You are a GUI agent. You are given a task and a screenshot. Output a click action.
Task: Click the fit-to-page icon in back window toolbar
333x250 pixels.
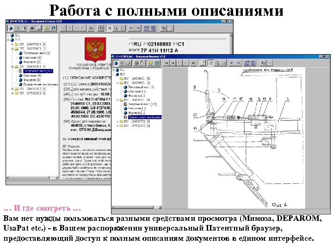(101, 28)
